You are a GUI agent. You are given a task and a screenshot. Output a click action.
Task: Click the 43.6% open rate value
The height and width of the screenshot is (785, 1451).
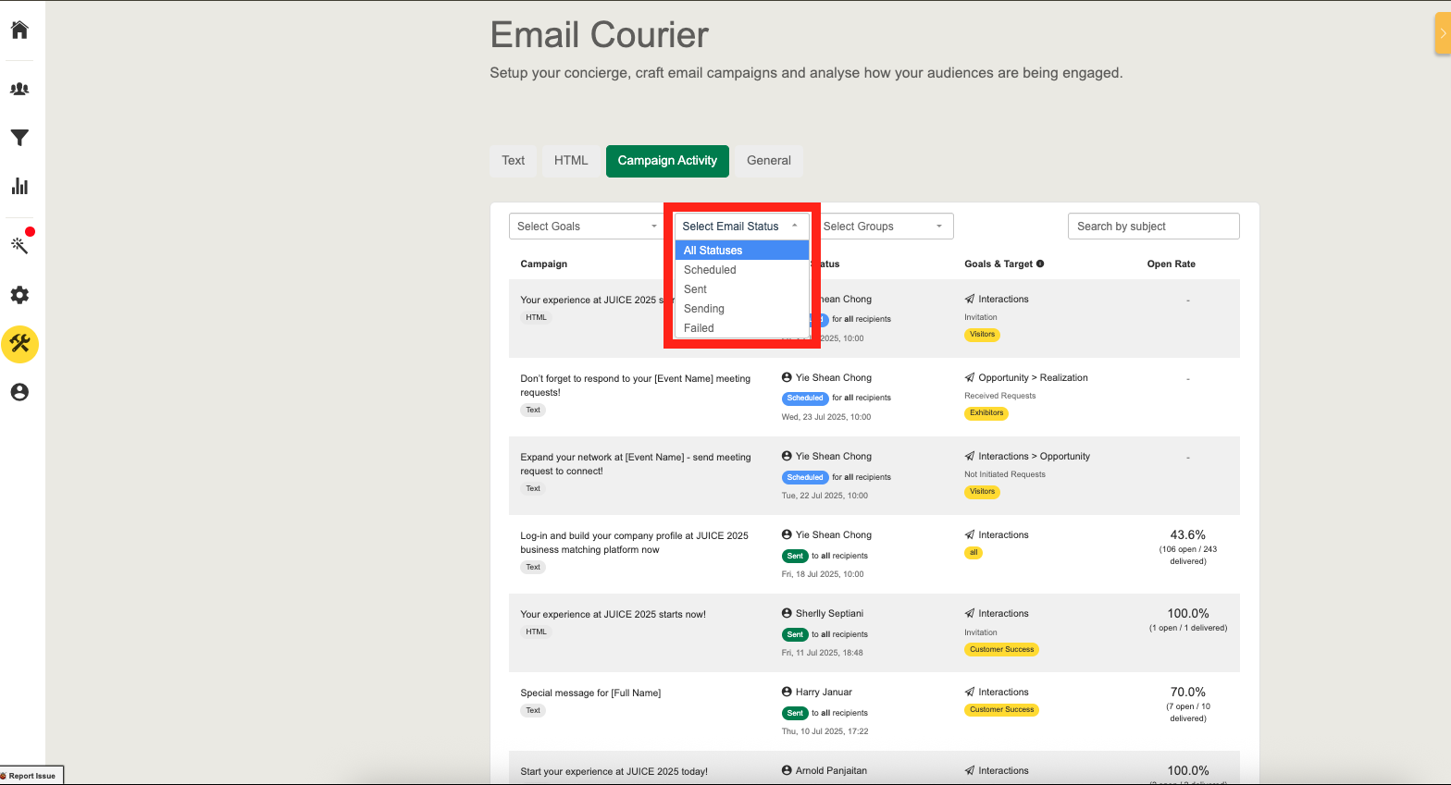tap(1188, 535)
